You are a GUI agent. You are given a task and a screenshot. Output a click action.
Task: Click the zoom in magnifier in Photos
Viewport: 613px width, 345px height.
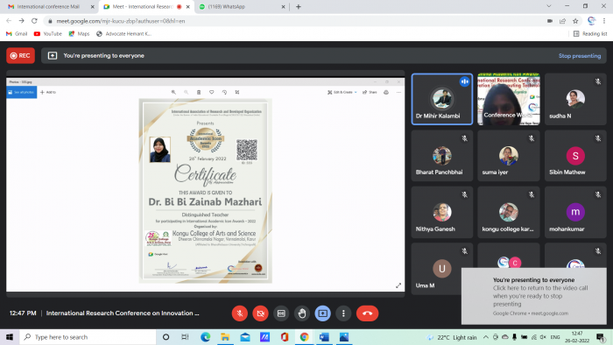tap(173, 92)
